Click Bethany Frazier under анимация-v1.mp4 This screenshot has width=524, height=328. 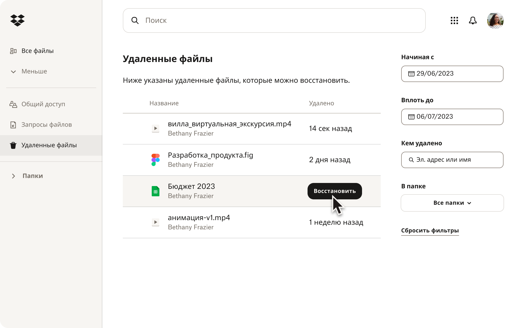tap(191, 227)
